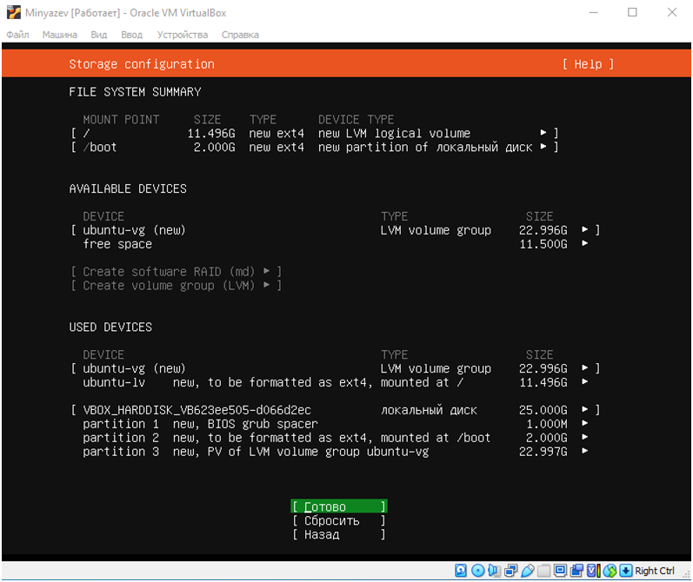Expand partition 1 1.000M arrow
The width and height of the screenshot is (693, 582).
coord(584,424)
